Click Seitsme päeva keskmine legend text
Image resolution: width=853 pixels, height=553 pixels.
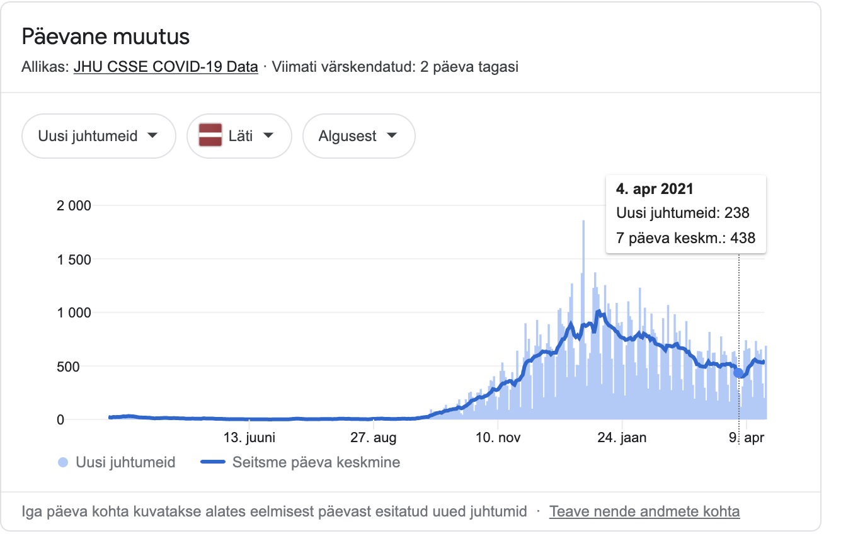[x=316, y=463]
